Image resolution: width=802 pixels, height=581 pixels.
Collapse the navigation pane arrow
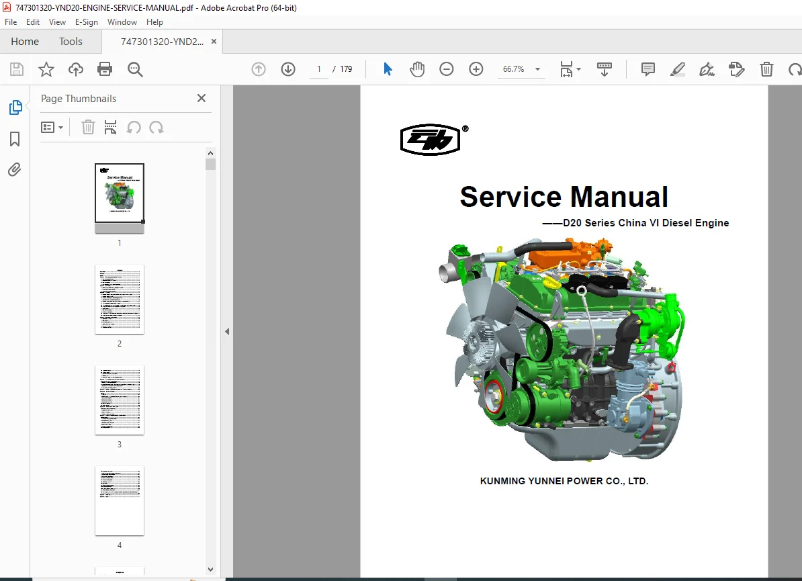coord(227,331)
